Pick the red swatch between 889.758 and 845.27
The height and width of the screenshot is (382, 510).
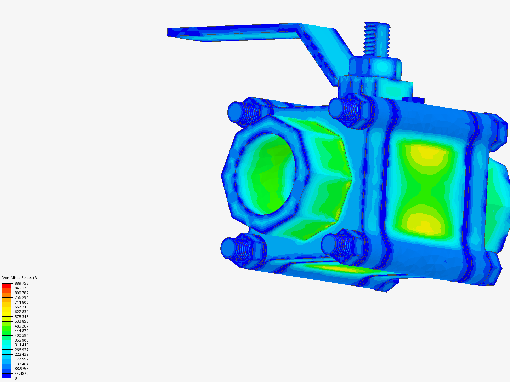[7, 286]
